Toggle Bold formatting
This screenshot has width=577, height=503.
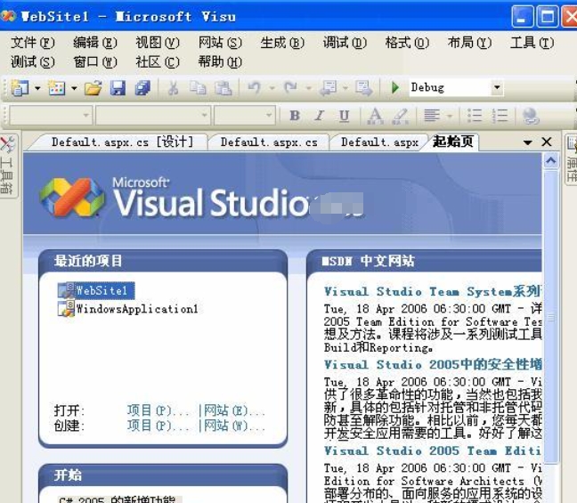pyautogui.click(x=295, y=116)
